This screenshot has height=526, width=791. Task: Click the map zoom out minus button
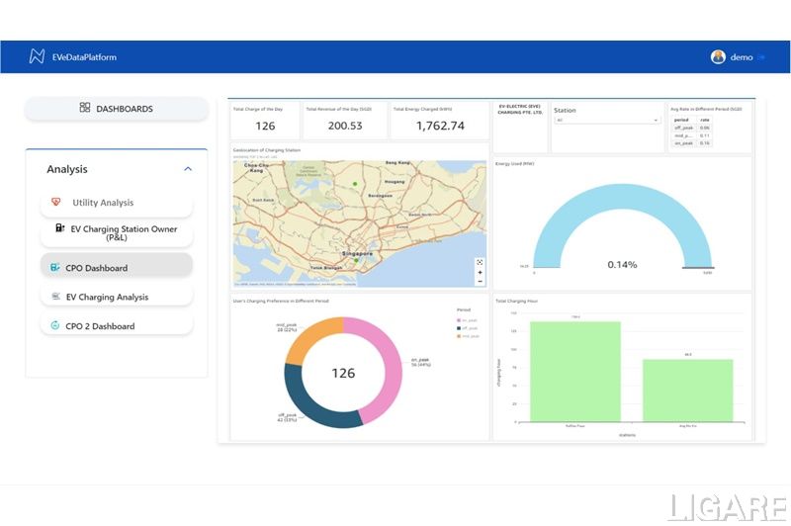[x=480, y=281]
